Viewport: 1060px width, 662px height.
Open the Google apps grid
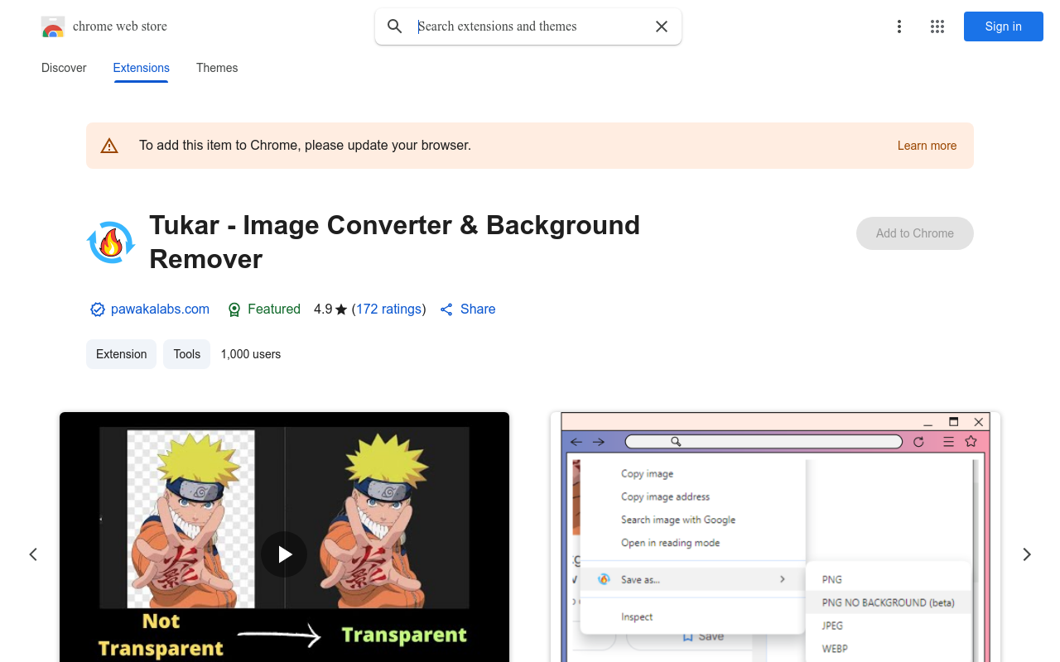pos(937,26)
